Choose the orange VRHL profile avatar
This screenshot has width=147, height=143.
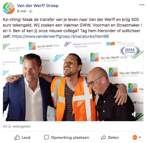(x=135, y=137)
